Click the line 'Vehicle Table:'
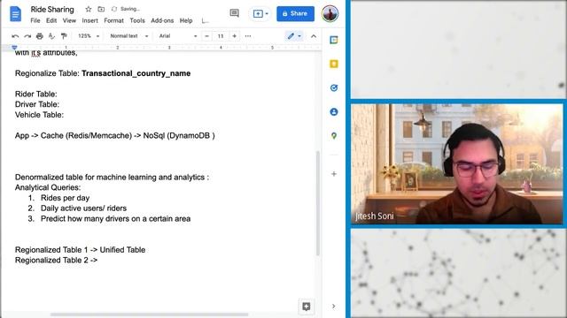 click(39, 115)
